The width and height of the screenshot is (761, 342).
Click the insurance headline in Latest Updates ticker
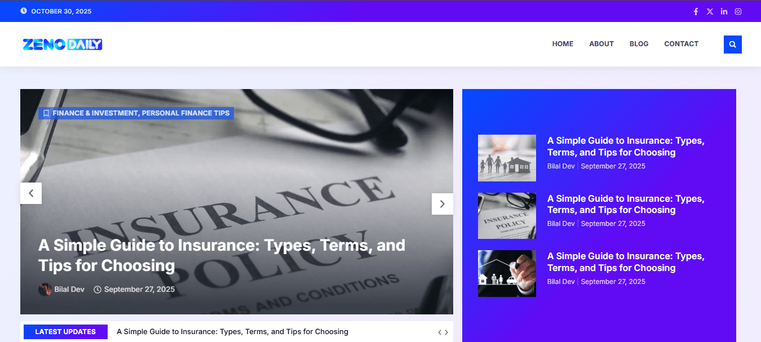tap(232, 332)
